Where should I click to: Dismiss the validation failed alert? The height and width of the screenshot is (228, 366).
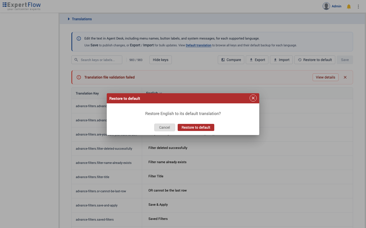click(345, 77)
